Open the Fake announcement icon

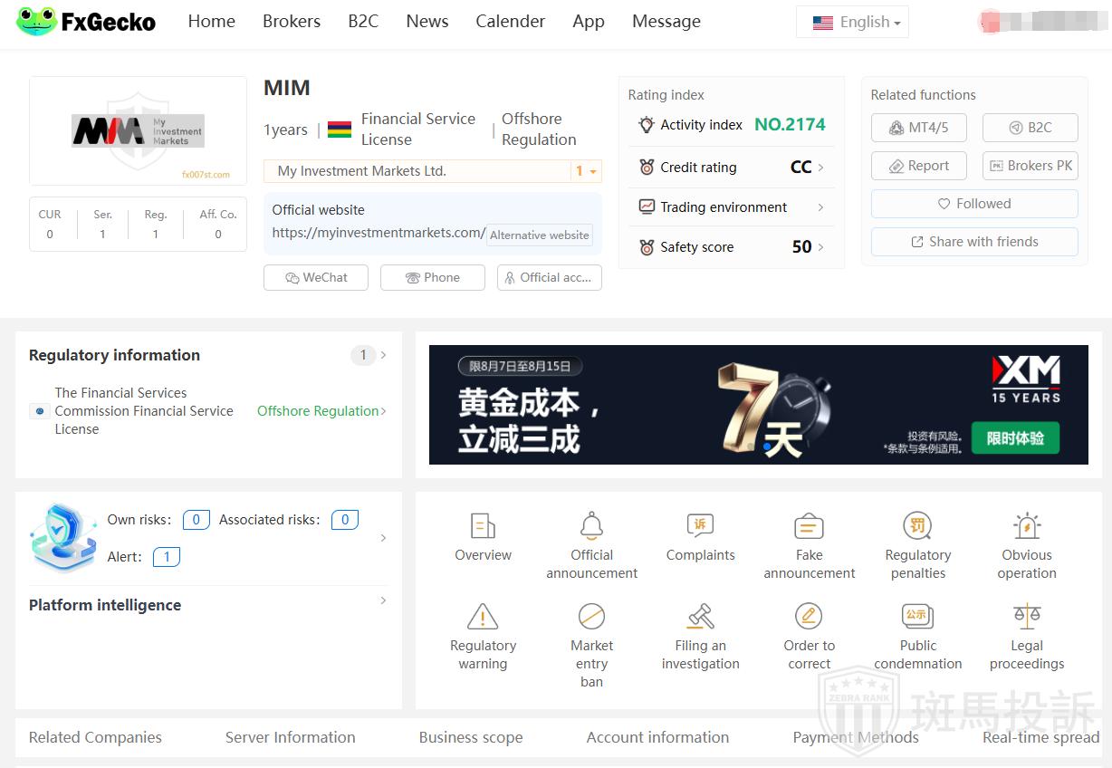(809, 526)
